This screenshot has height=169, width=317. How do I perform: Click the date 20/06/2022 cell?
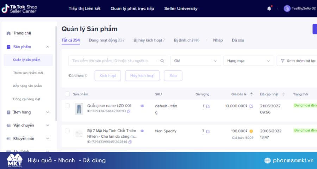coord(271,134)
